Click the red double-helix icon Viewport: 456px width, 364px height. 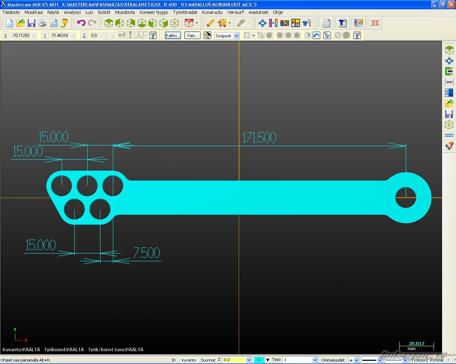pyautogui.click(x=375, y=23)
